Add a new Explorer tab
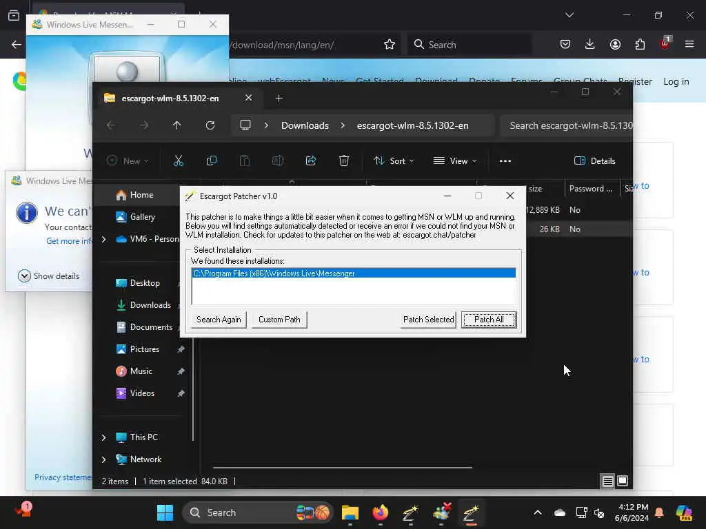 [x=279, y=98]
